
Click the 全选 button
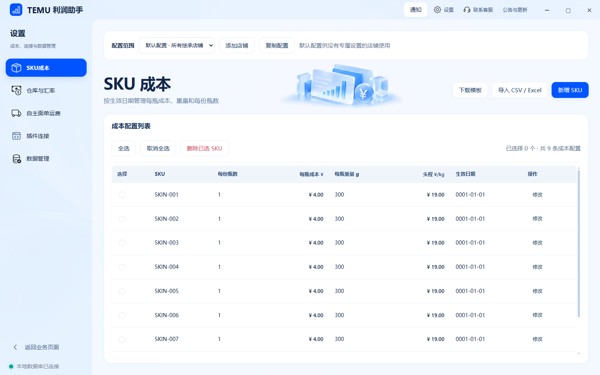click(x=124, y=148)
